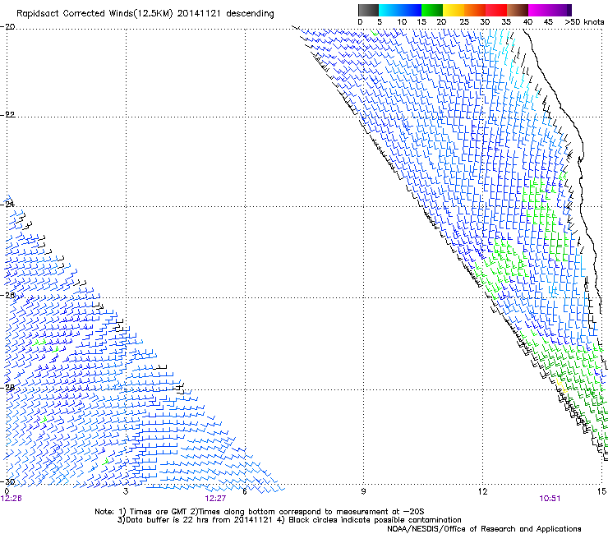The width and height of the screenshot is (608, 534).
Task: Click the '-26' latitude axis label
Action: point(7,295)
